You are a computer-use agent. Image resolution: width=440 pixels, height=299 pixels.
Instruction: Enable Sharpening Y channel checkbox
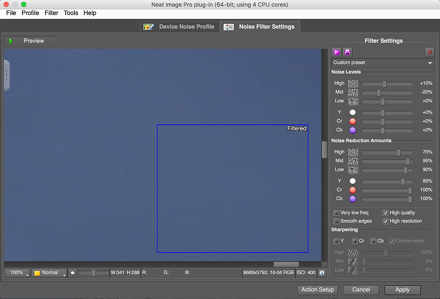(x=336, y=241)
